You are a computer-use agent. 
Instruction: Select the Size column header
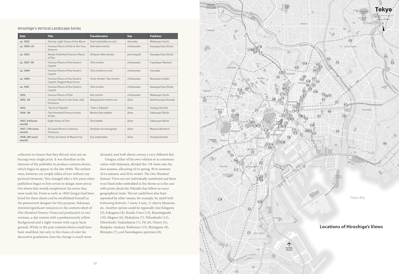130,36
